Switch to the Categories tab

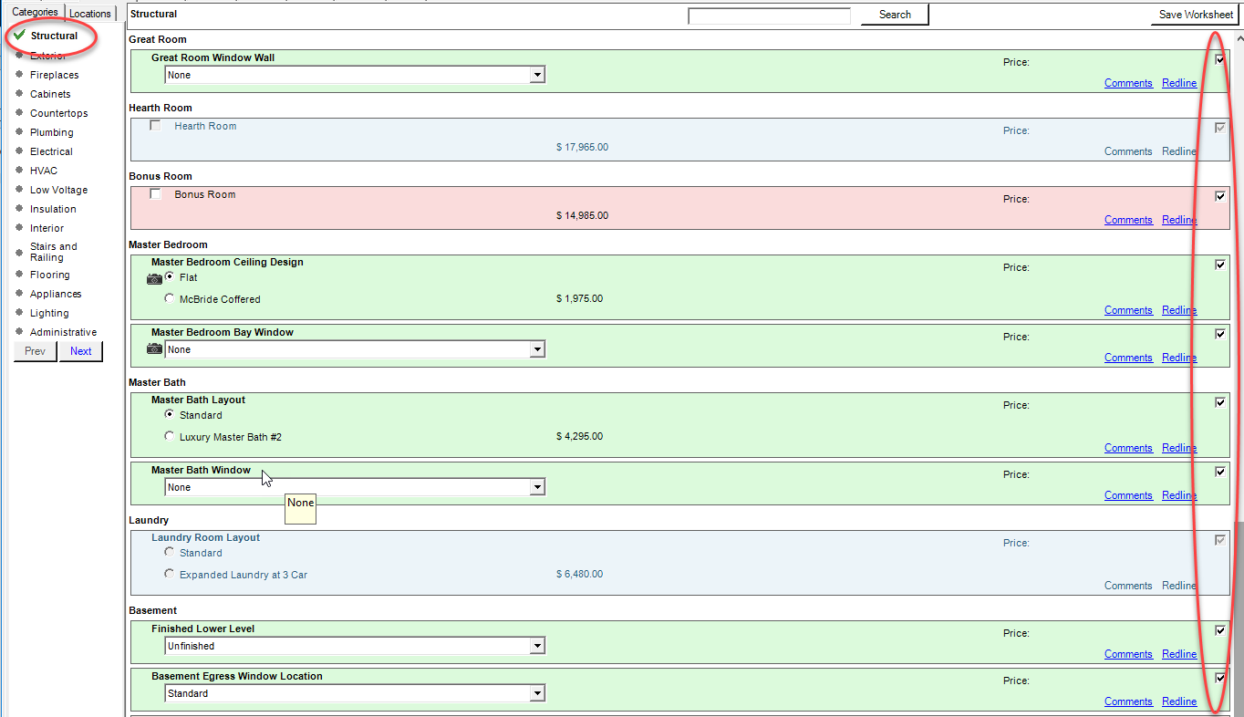pos(35,12)
